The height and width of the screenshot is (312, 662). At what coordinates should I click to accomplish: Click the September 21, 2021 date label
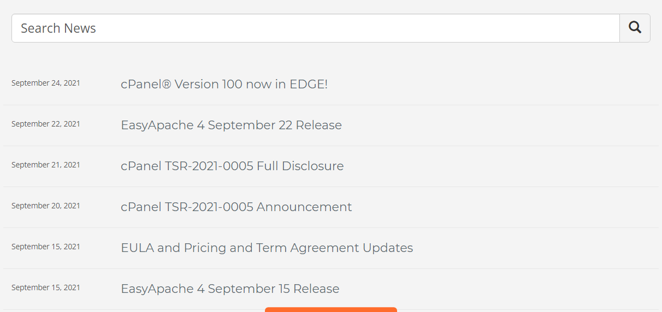pos(46,165)
